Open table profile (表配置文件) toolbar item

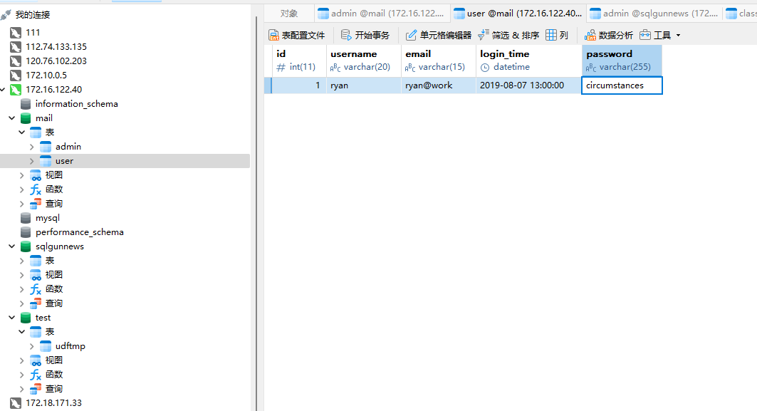click(x=297, y=35)
